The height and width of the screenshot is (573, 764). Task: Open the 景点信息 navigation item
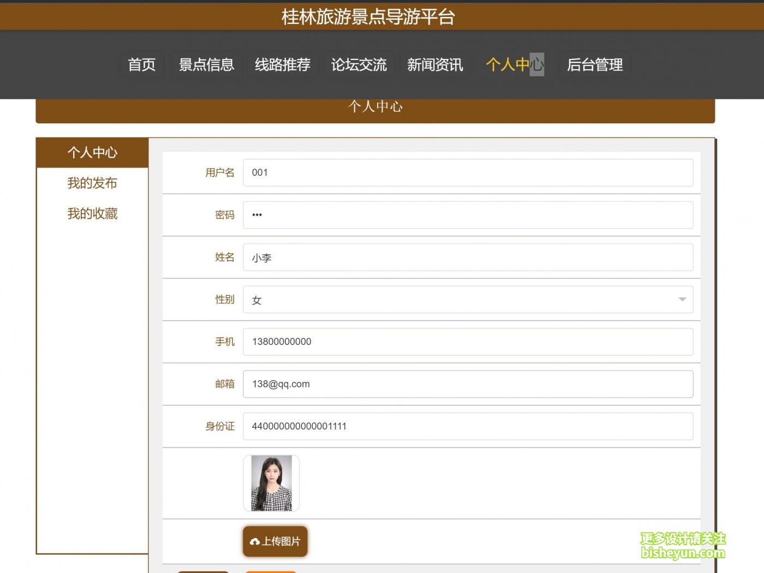tap(206, 65)
